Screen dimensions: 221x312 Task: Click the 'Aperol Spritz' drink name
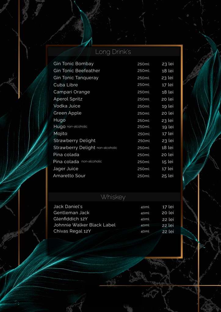point(68,99)
